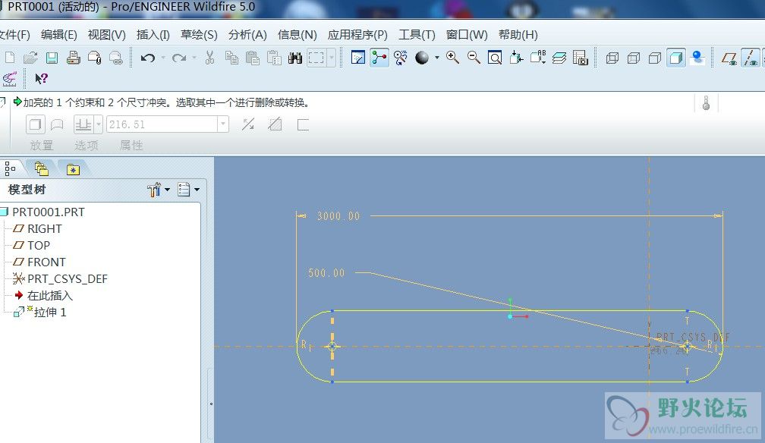Open the 工具(T) menu
The width and height of the screenshot is (765, 443).
point(417,35)
